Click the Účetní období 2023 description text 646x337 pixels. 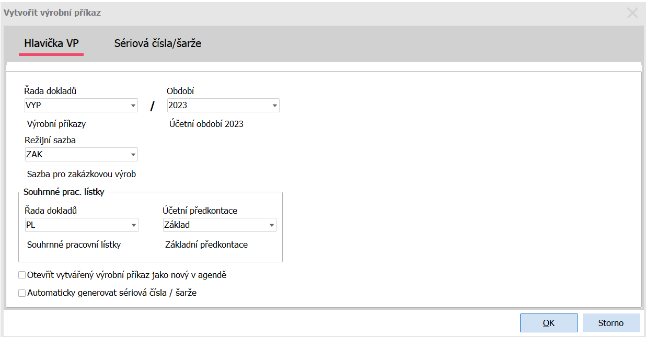tap(206, 124)
